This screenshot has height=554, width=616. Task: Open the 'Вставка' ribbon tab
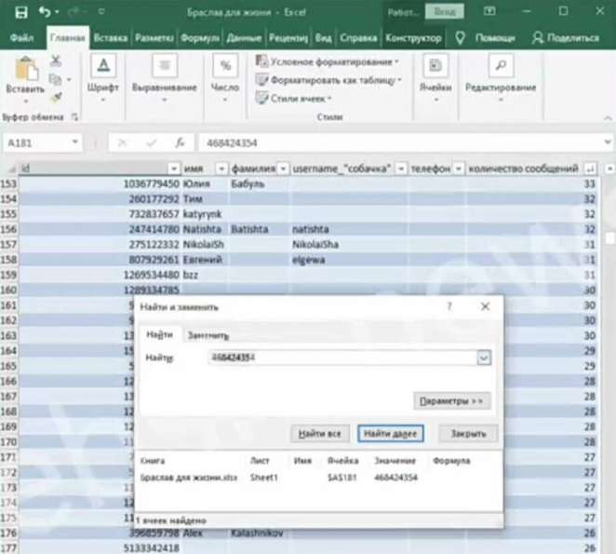coord(110,38)
